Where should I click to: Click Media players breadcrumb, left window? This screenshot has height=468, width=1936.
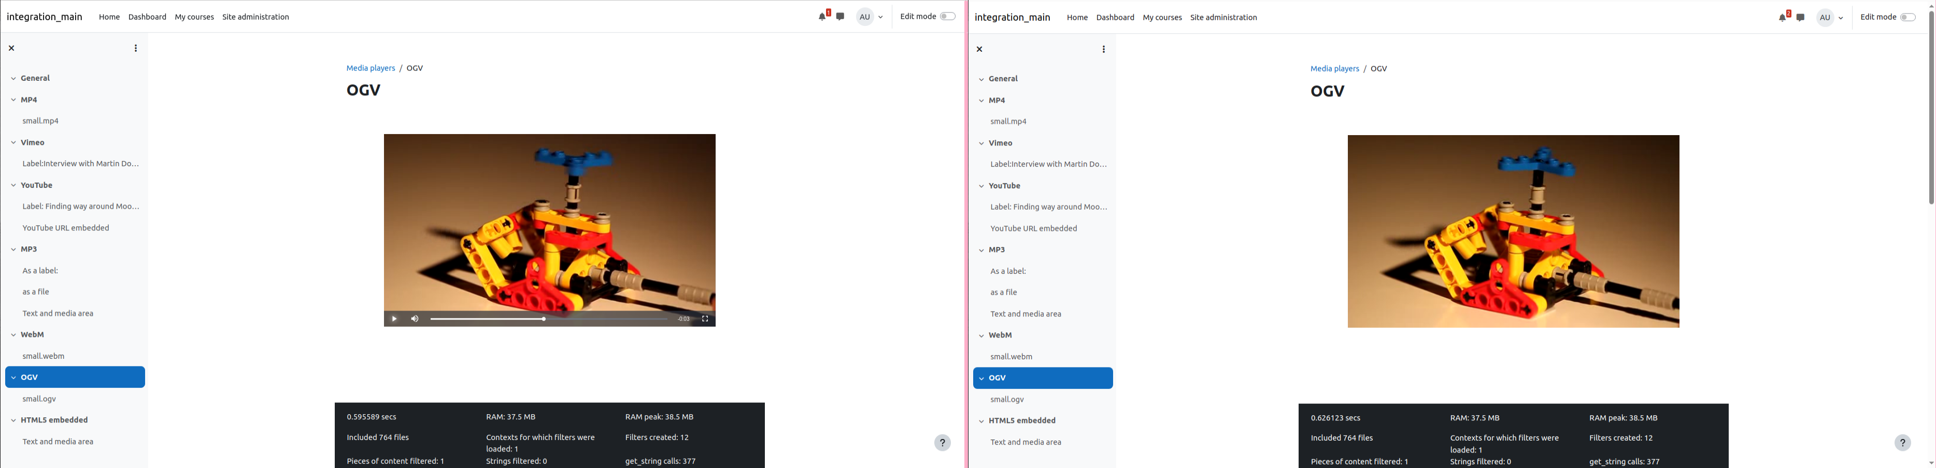tap(371, 68)
